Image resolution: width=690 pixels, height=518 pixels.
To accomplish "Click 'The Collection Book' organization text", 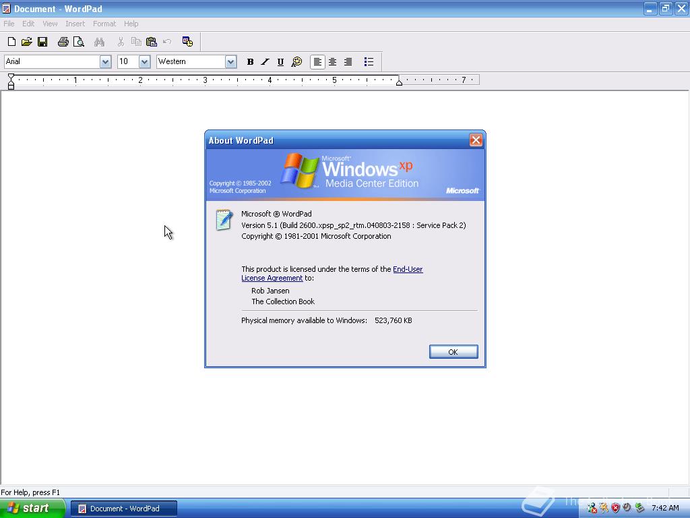I will coord(283,301).
